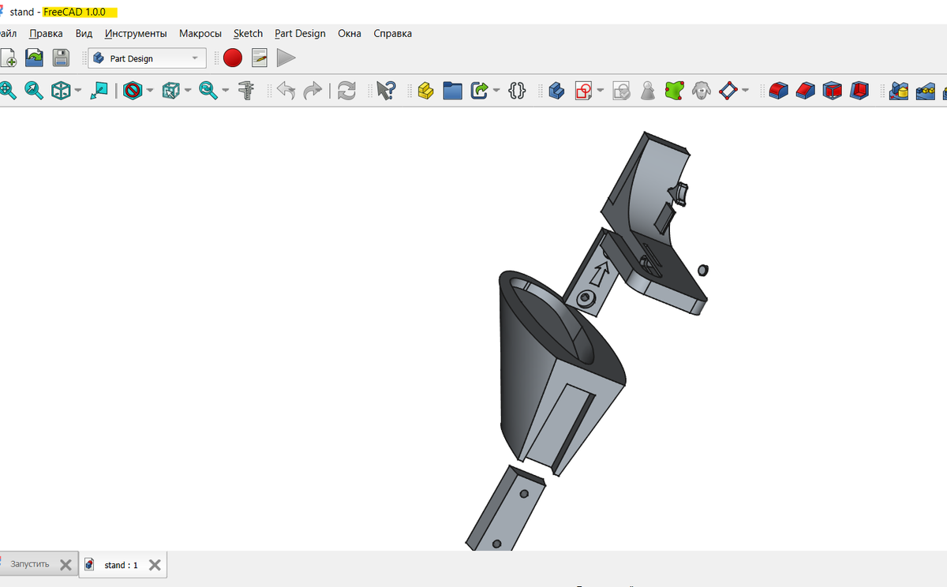Start macro recording with the red circle
Screen dimensions: 947x587
coord(232,58)
